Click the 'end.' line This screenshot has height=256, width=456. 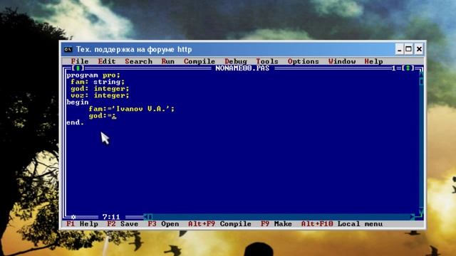(75, 122)
